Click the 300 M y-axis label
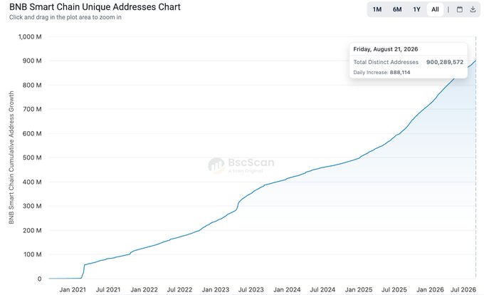Screen dimensions: 484x295 pos(32,206)
